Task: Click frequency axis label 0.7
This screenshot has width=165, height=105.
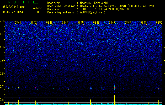Action: (x=2, y=87)
